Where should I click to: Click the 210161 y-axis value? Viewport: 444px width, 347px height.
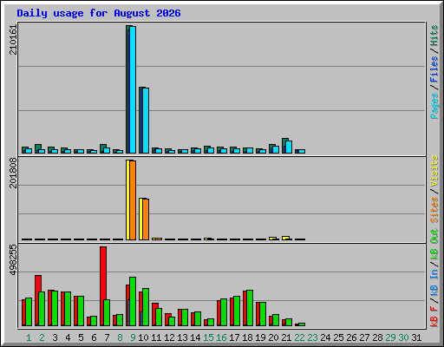click(13, 40)
